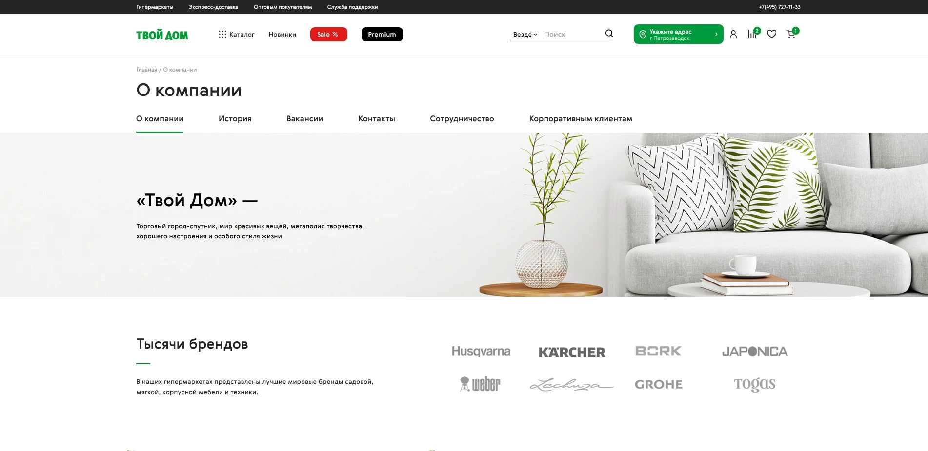Viewport: 928px width, 451px height.
Task: Open the Служба поддержки link
Action: tap(352, 7)
